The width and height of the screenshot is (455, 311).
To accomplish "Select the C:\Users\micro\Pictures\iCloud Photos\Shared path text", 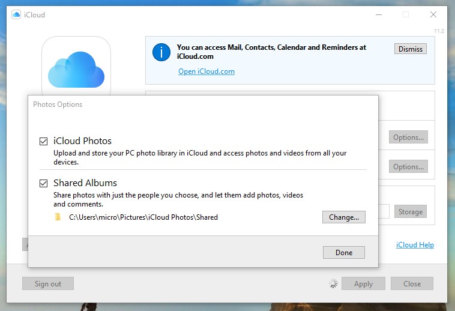I will [143, 217].
